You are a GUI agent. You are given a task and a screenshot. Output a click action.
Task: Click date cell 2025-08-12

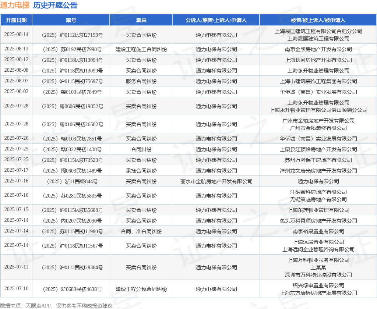[16, 59]
